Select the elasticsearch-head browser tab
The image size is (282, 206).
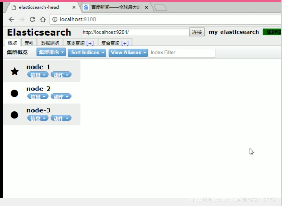42,7
